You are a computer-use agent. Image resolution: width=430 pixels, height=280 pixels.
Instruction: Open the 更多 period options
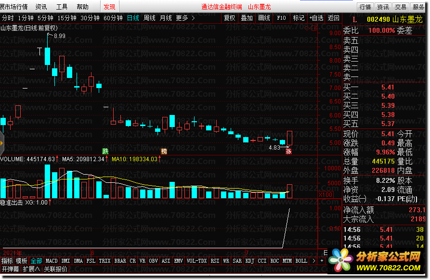pyautogui.click(x=182, y=18)
